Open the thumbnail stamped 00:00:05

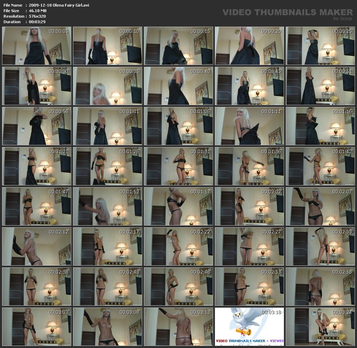36,46
